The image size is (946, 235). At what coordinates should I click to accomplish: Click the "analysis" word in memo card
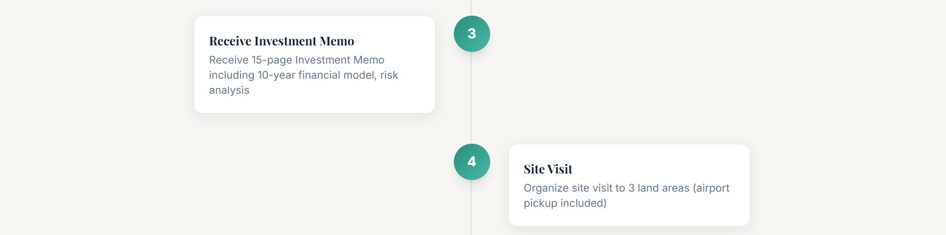(x=229, y=90)
